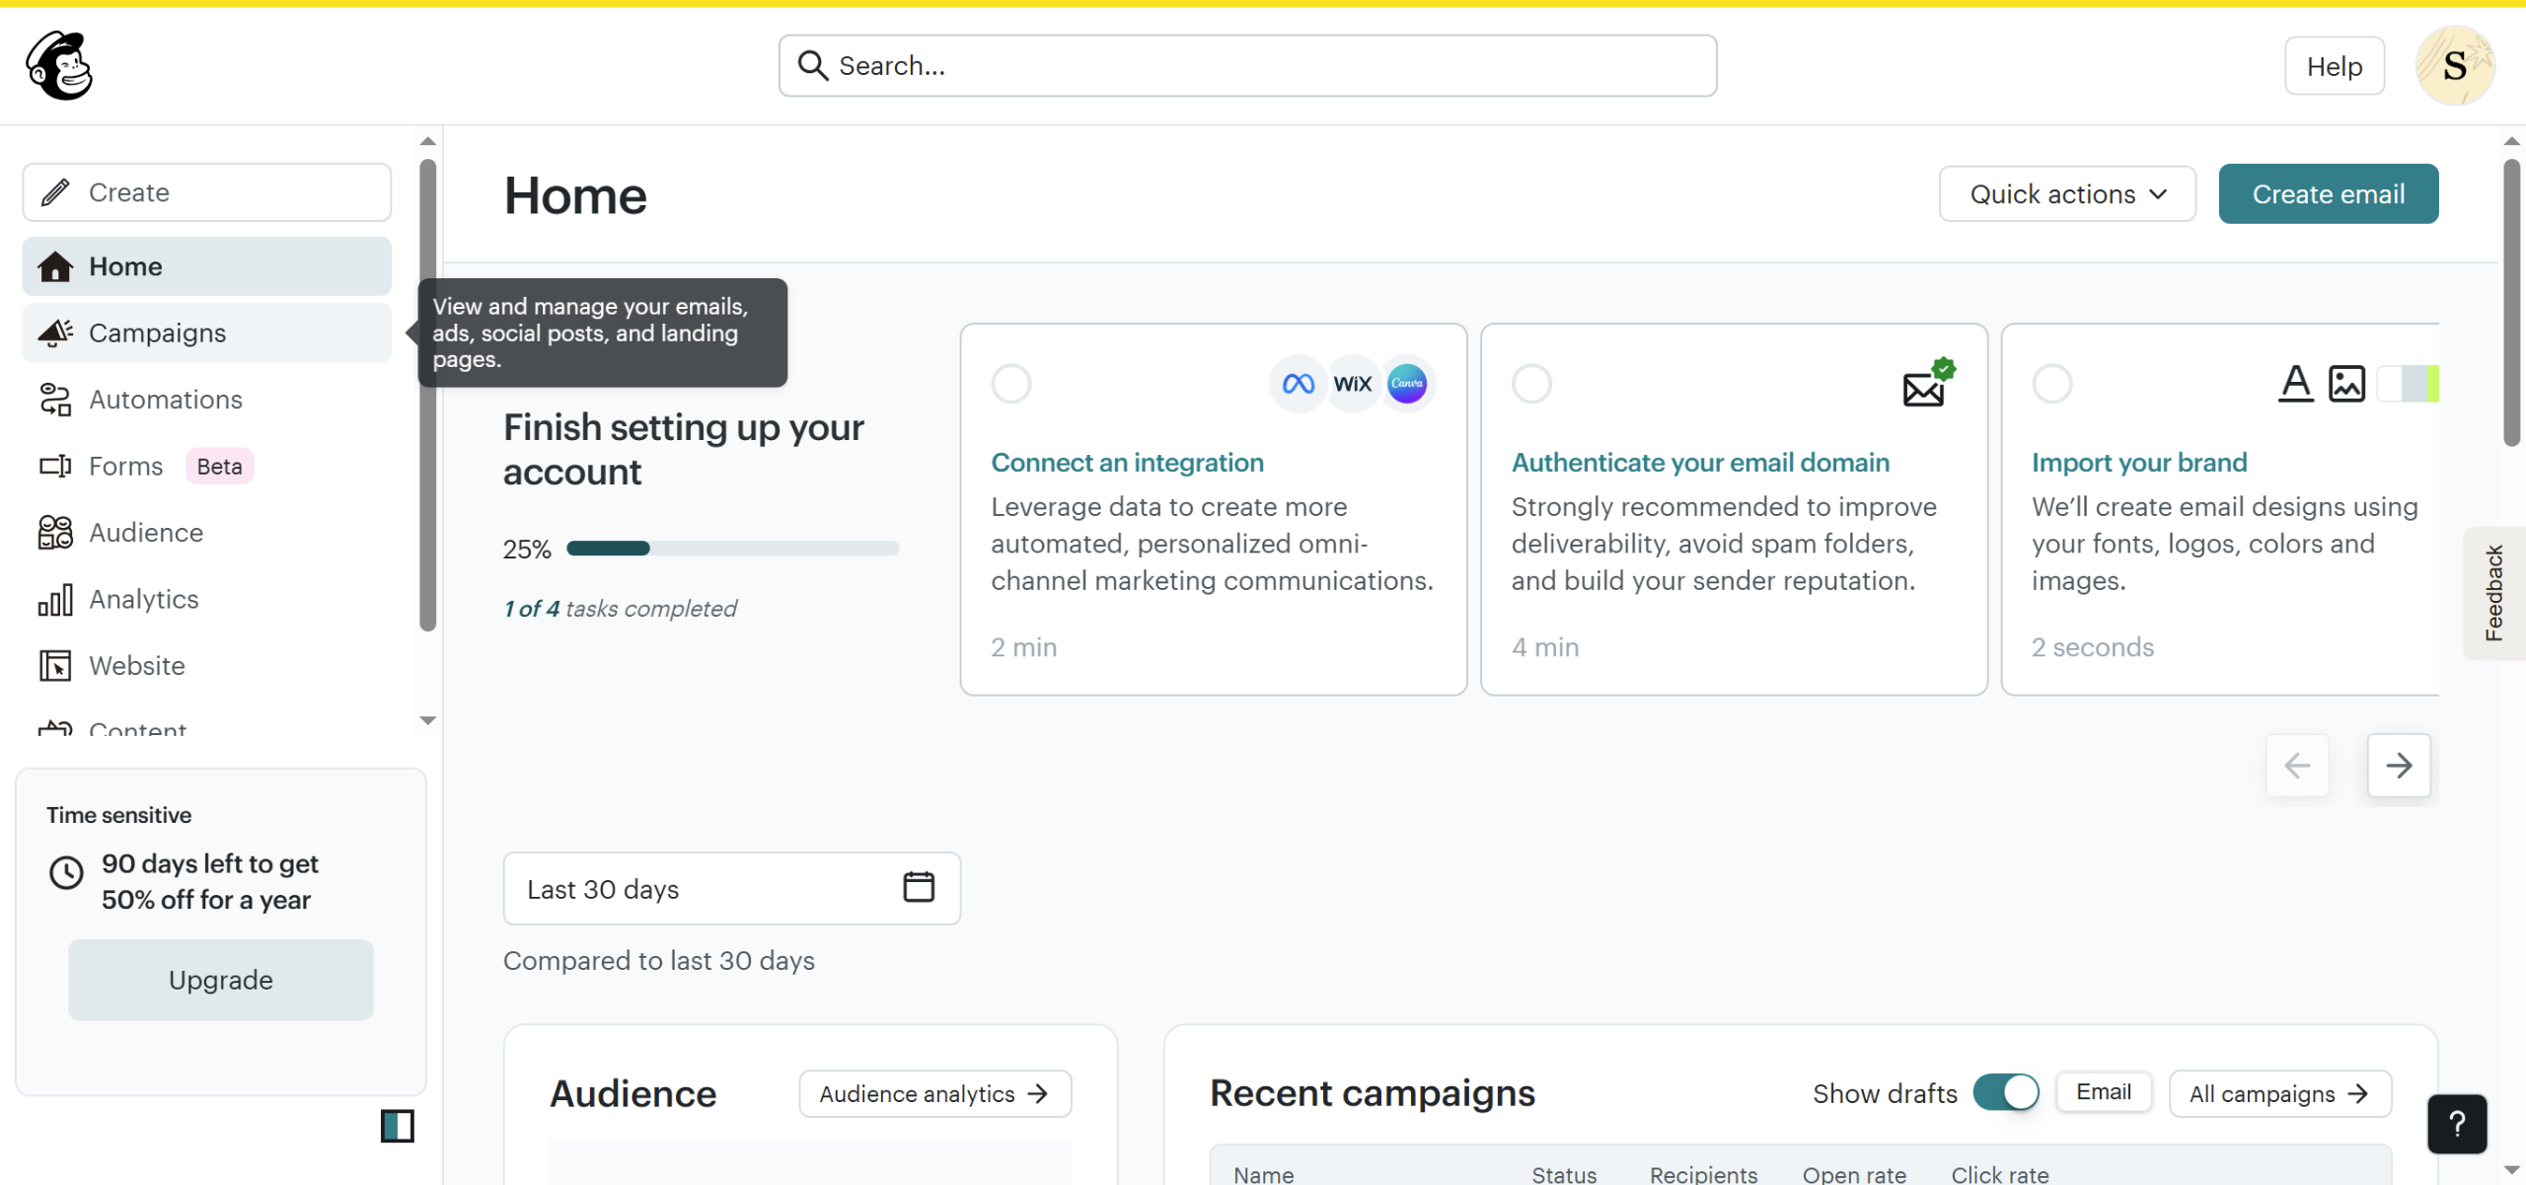Click the Search input field

[x=1247, y=66]
